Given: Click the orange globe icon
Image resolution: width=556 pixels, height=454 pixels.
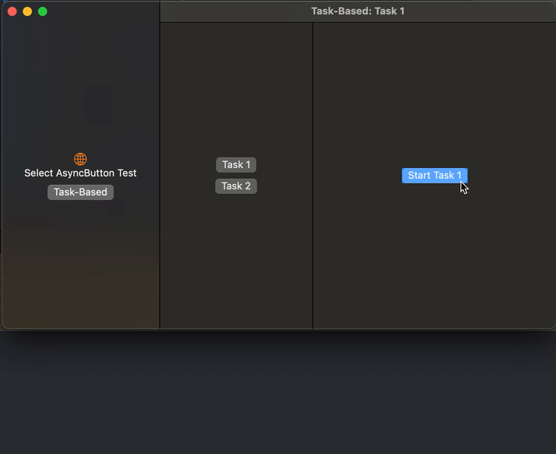Looking at the screenshot, I should tap(81, 159).
